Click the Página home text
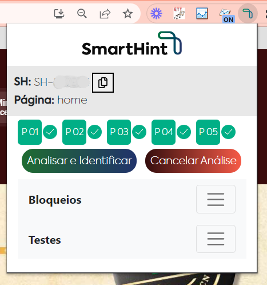The image size is (267, 285). [x=51, y=100]
